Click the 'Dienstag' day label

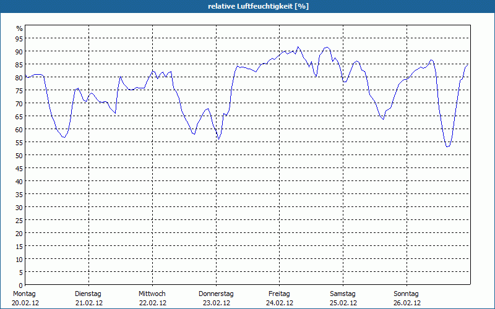point(88,294)
